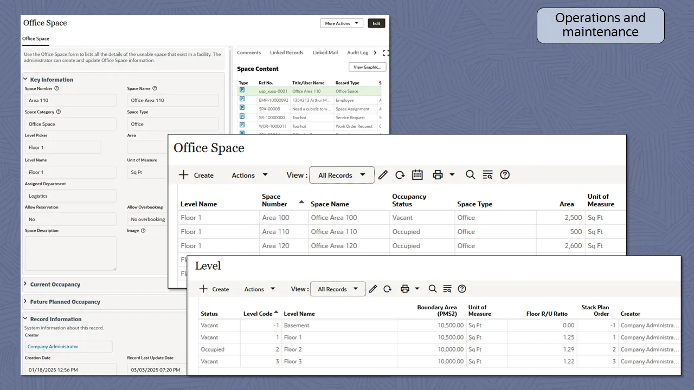Open the filter list icon in Level toolbar
This screenshot has width=694, height=390.
coord(447,289)
